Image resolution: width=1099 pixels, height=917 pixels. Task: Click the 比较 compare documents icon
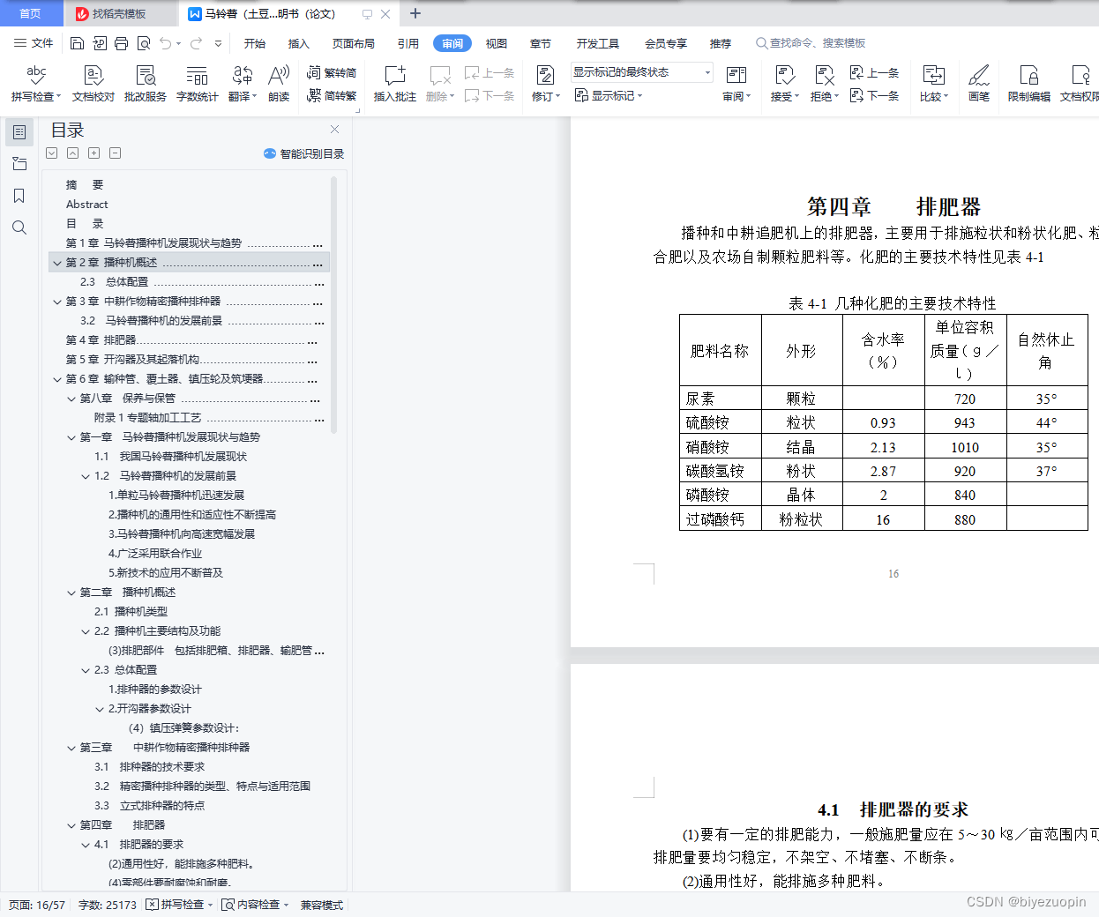pyautogui.click(x=933, y=75)
